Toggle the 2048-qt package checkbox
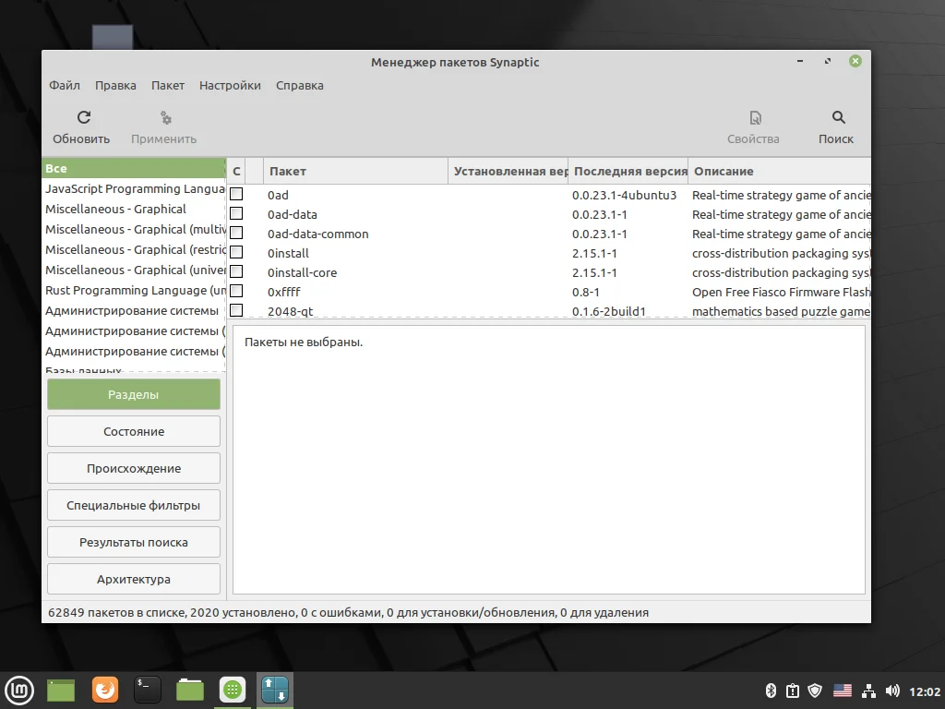 (x=236, y=311)
